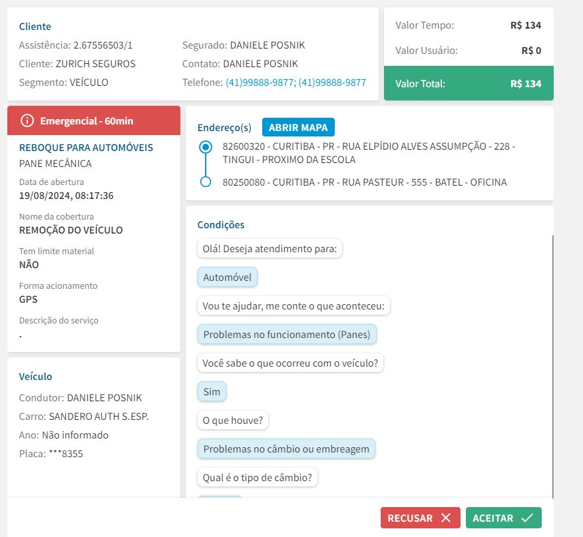Click the Contato name DANIELE POSNIK

(260, 64)
